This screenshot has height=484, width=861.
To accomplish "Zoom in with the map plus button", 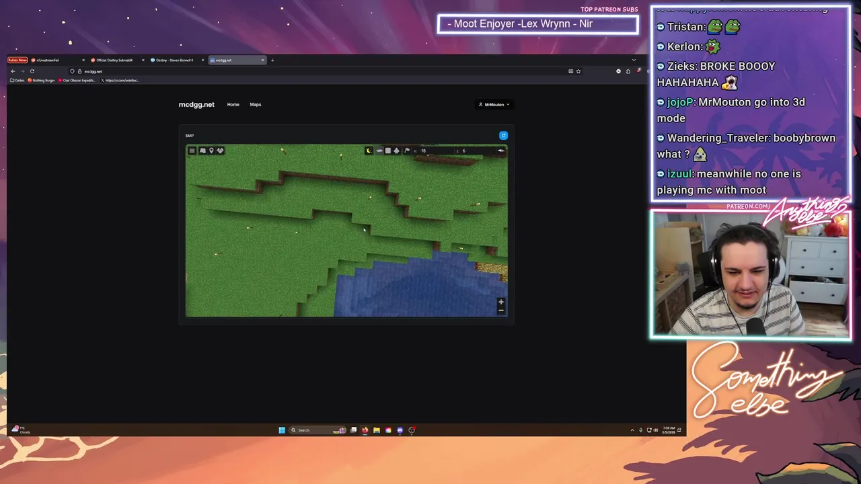I will click(500, 302).
